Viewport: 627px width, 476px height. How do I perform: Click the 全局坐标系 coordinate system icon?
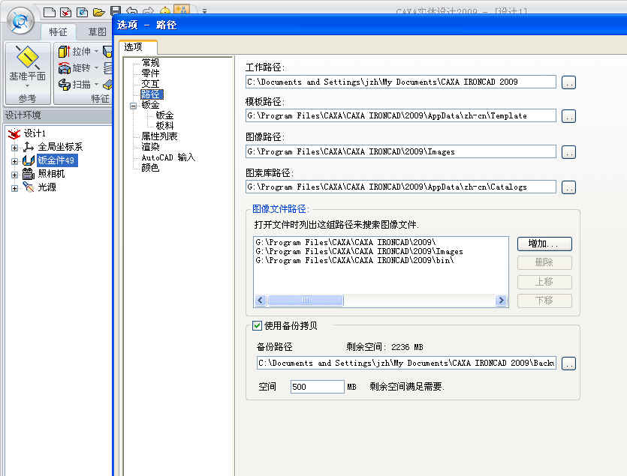point(28,147)
